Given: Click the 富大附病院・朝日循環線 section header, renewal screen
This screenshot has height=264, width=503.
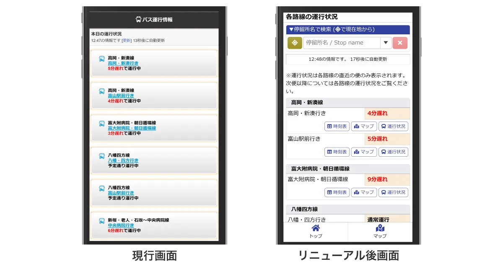Looking at the screenshot, I should click(x=348, y=168).
